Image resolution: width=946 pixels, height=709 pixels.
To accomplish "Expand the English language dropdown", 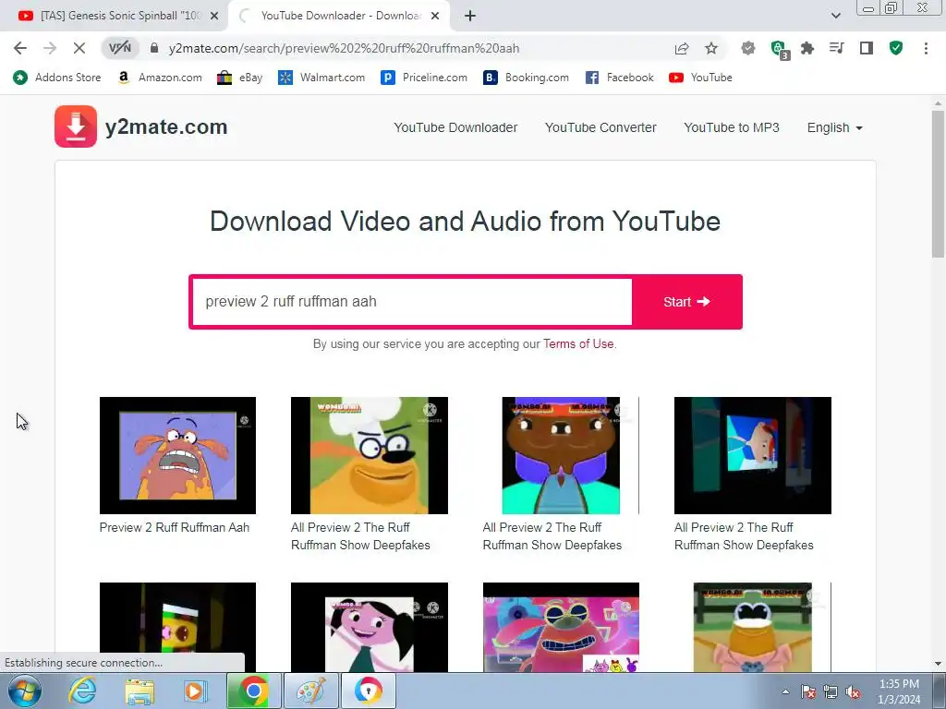I will [834, 127].
